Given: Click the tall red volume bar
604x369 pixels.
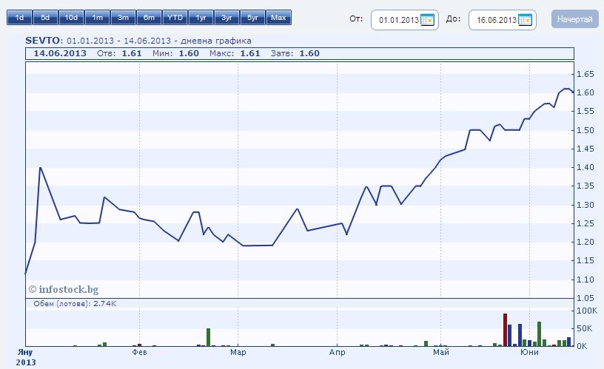Looking at the screenshot, I should click(505, 330).
